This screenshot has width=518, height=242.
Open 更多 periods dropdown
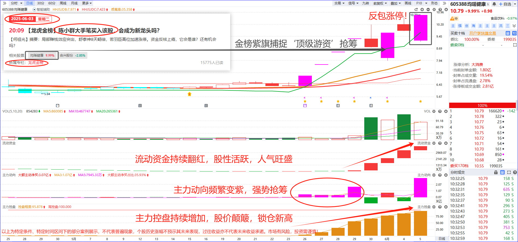tap(87, 3)
